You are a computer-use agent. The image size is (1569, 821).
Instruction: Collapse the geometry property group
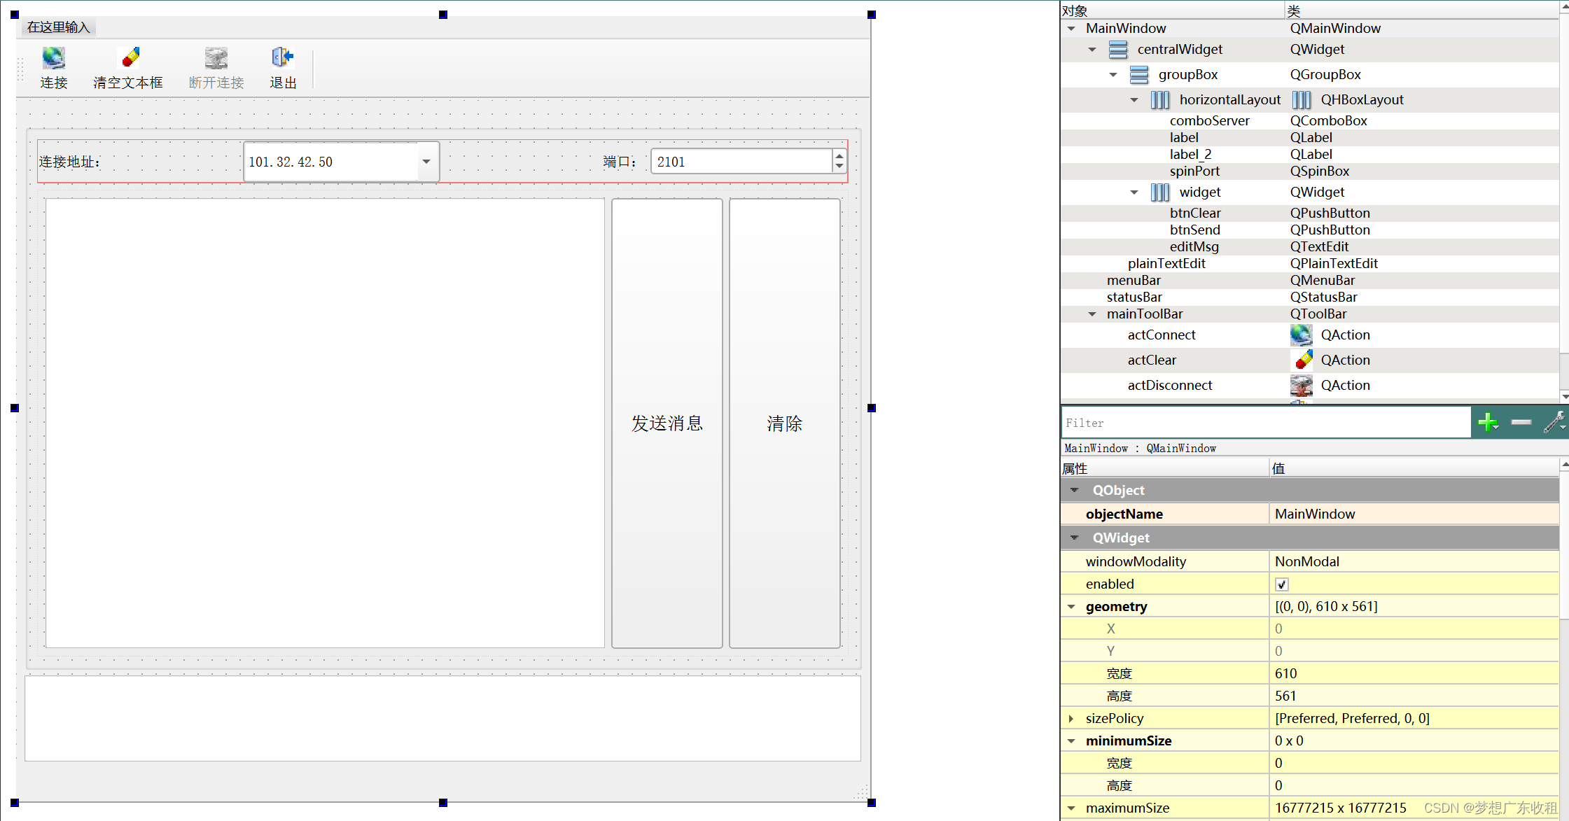pyautogui.click(x=1071, y=607)
